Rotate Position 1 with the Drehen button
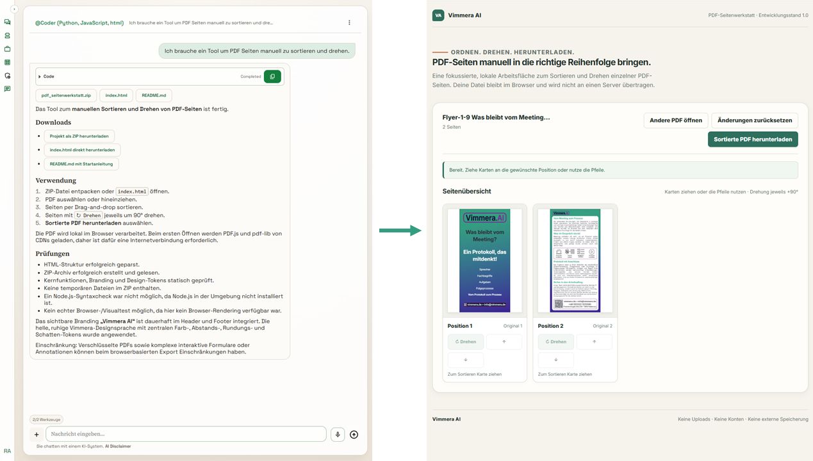813x461 pixels. coord(466,342)
